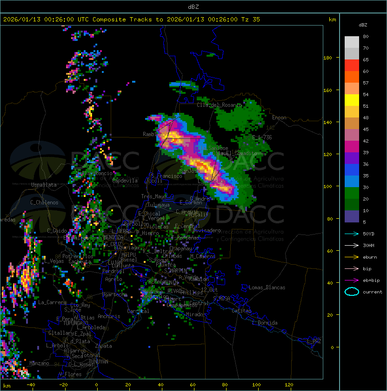Click the green 30 dBZ color swatch

pyautogui.click(x=352, y=193)
